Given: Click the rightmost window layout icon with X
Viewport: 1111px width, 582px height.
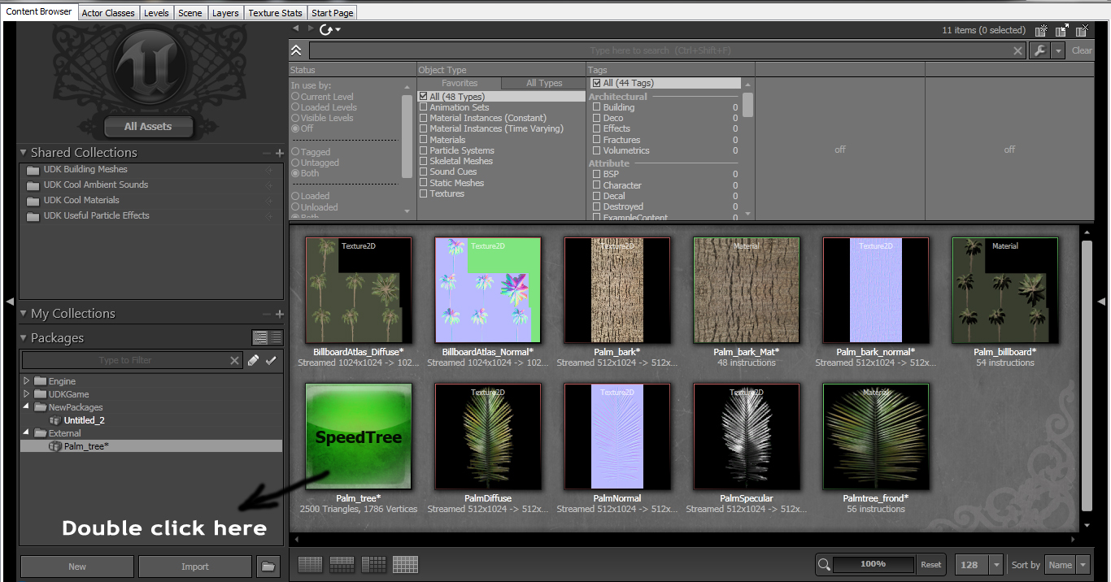Looking at the screenshot, I should (x=1082, y=31).
